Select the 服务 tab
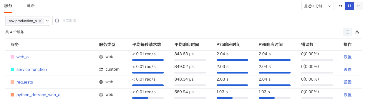Image resolution: width=368 pixels, height=110 pixels. click(8, 6)
